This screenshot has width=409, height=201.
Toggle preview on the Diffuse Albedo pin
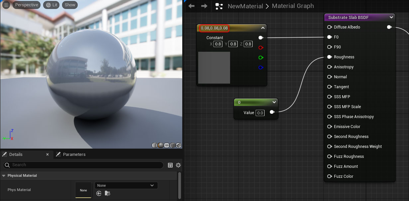pos(389,27)
